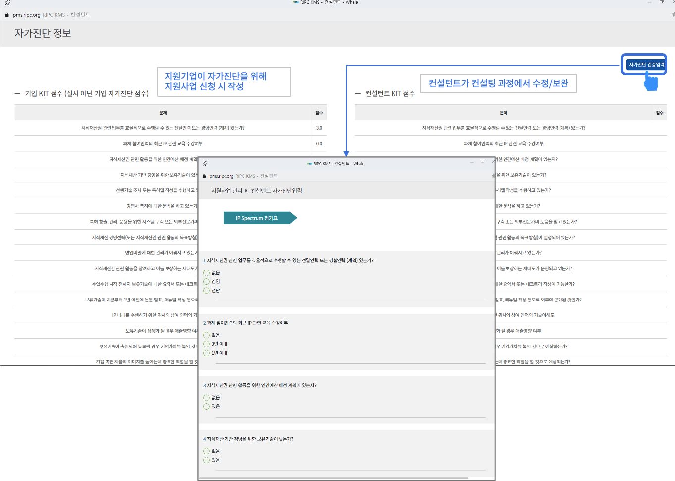Click the '자가진단 검증입력' button
Viewport: 675px width, 481px height.
coord(646,65)
